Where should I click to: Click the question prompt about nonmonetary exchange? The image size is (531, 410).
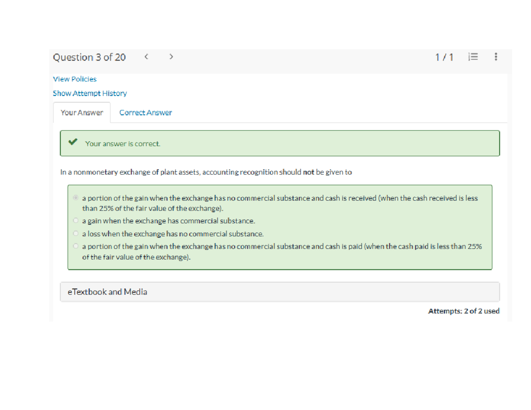[206, 172]
